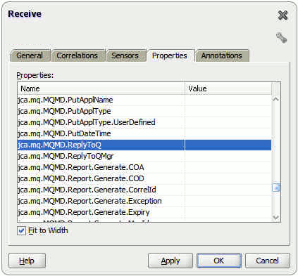The width and height of the screenshot is (298, 276).
Task: Click the wrench settings icon
Action: (x=281, y=38)
